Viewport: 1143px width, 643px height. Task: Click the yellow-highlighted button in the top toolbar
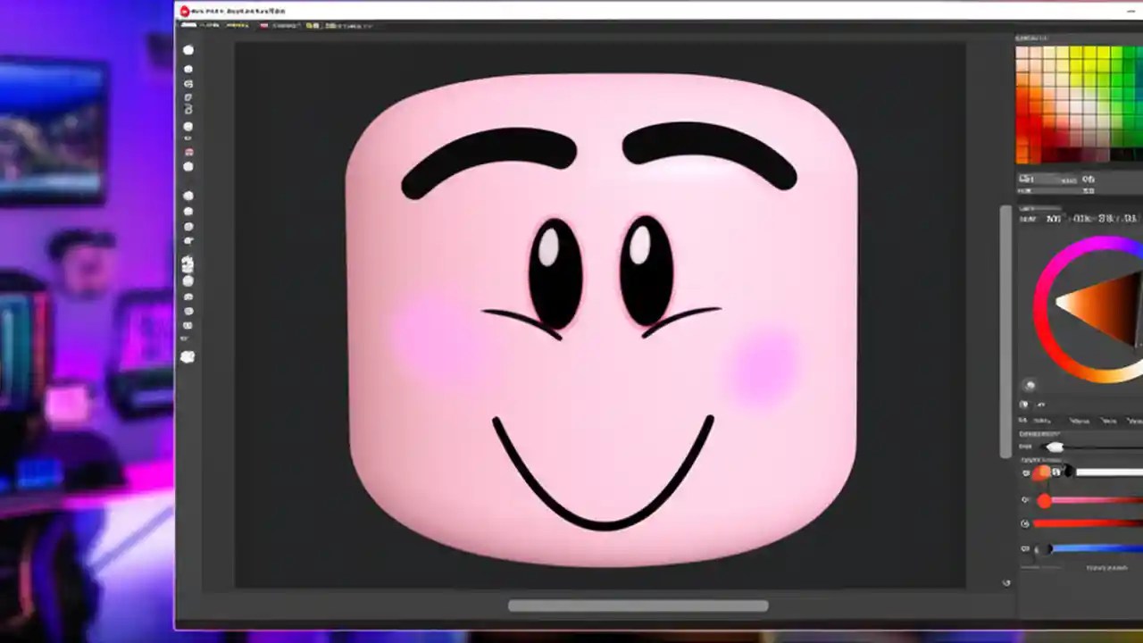coord(309,25)
